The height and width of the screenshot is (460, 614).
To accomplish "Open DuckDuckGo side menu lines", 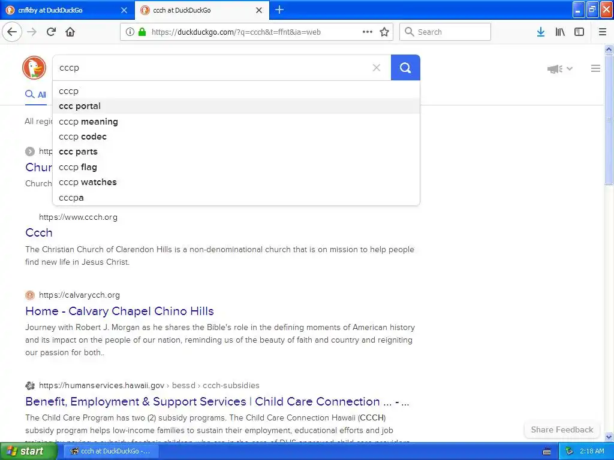I will 595,68.
